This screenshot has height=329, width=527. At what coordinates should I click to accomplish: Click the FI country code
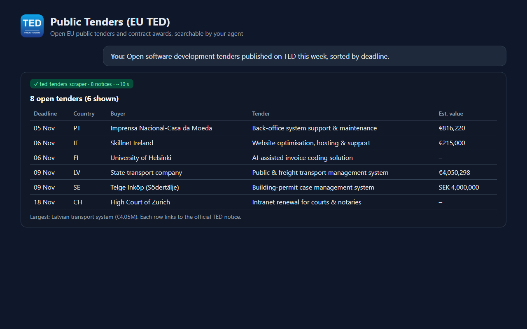click(x=76, y=158)
